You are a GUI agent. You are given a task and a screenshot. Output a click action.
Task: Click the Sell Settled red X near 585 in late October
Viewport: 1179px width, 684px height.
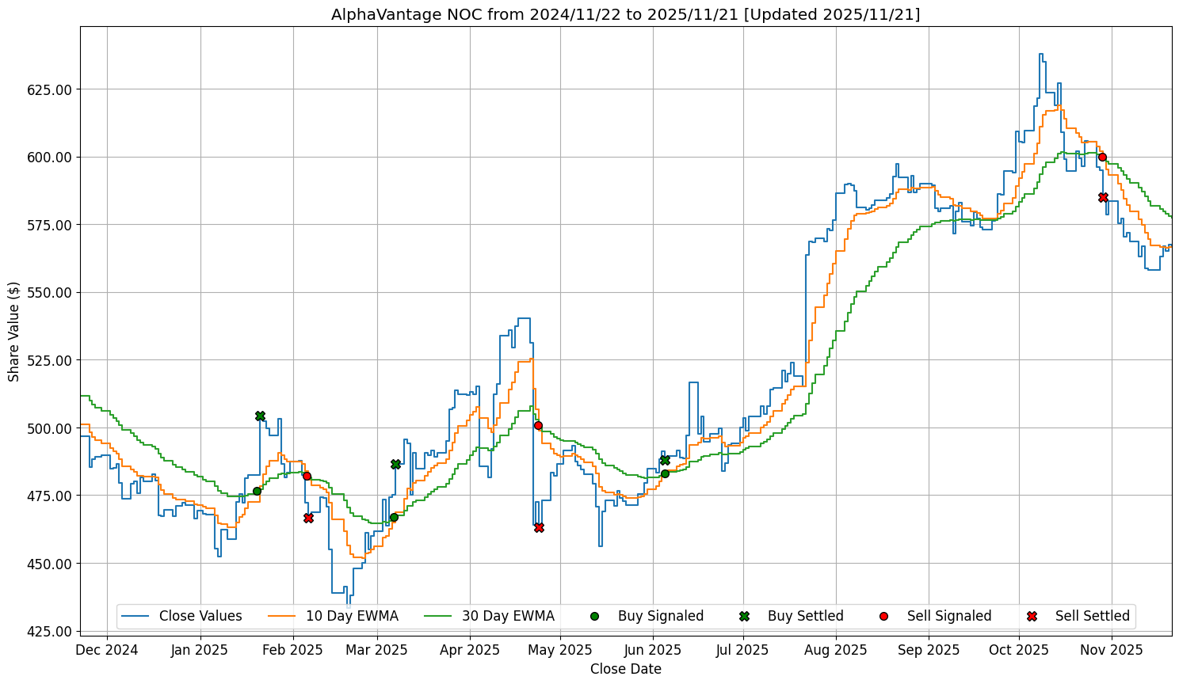(x=1103, y=197)
